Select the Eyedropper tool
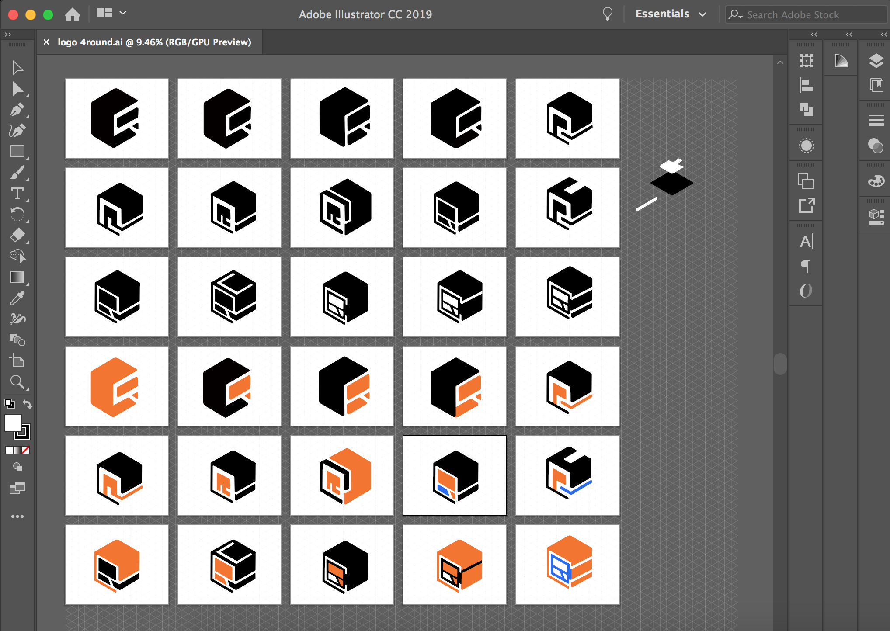890x631 pixels. (x=17, y=298)
